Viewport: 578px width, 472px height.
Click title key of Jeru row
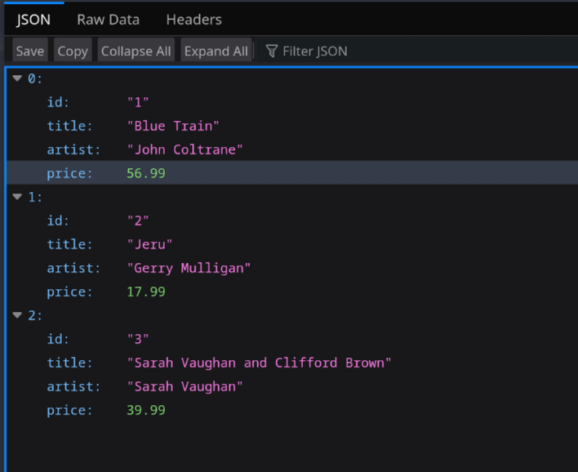(x=69, y=244)
